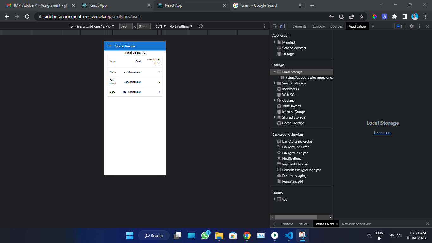Expand the Shared Storage node
Image resolution: width=432 pixels, height=243 pixels.
click(275, 117)
